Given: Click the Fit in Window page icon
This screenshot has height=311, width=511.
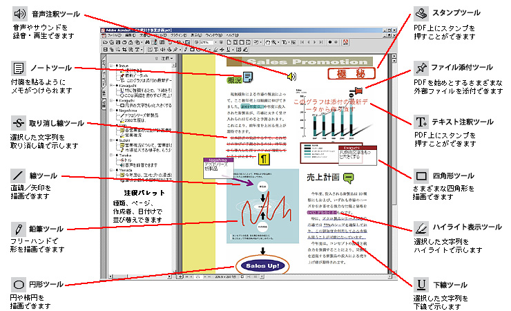Looking at the screenshot, I should point(235,42).
